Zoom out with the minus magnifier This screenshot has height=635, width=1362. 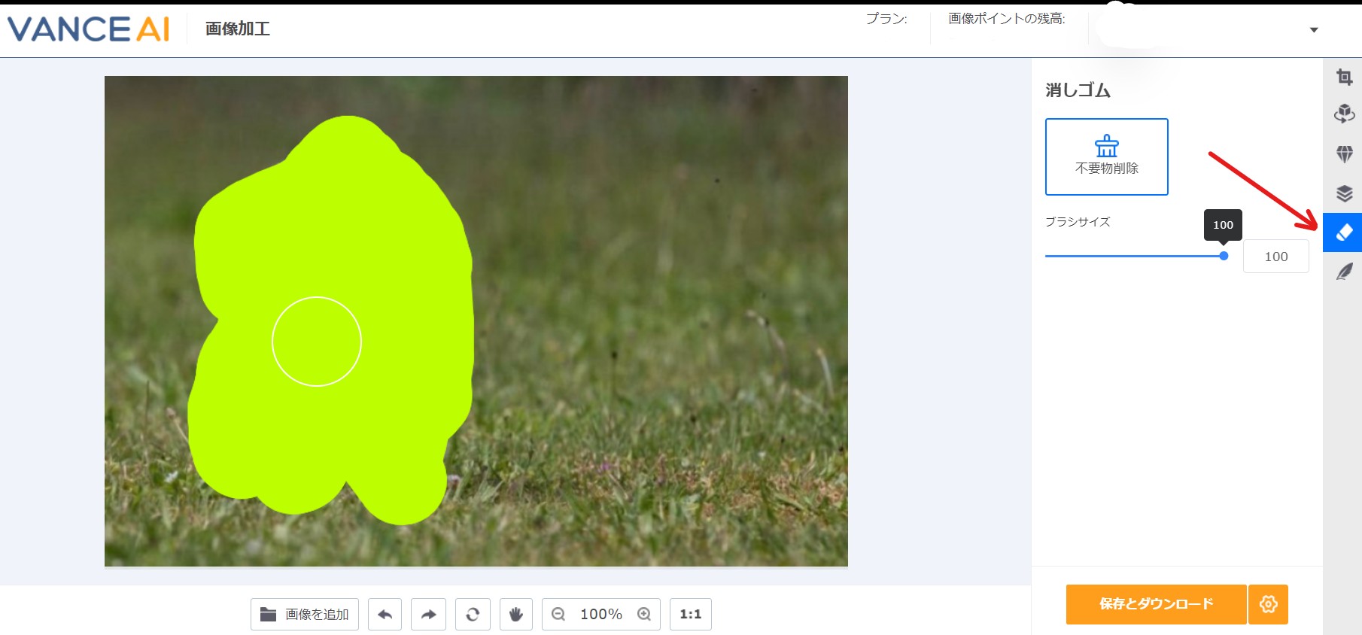[558, 615]
